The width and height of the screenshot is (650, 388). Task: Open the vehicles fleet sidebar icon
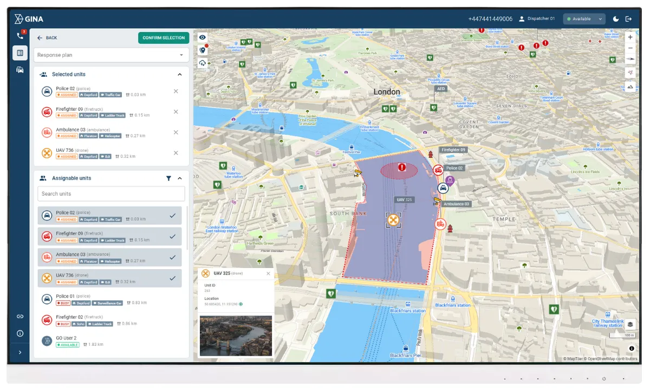20,70
